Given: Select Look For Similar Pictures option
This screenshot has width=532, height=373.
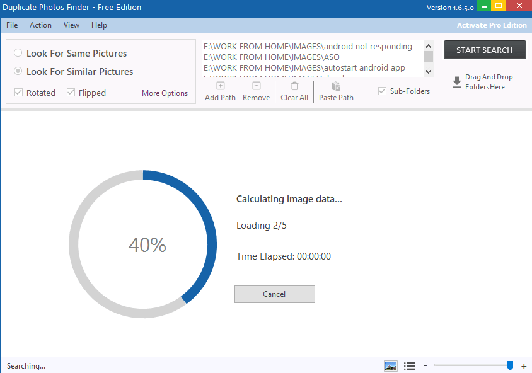Looking at the screenshot, I should pos(18,71).
